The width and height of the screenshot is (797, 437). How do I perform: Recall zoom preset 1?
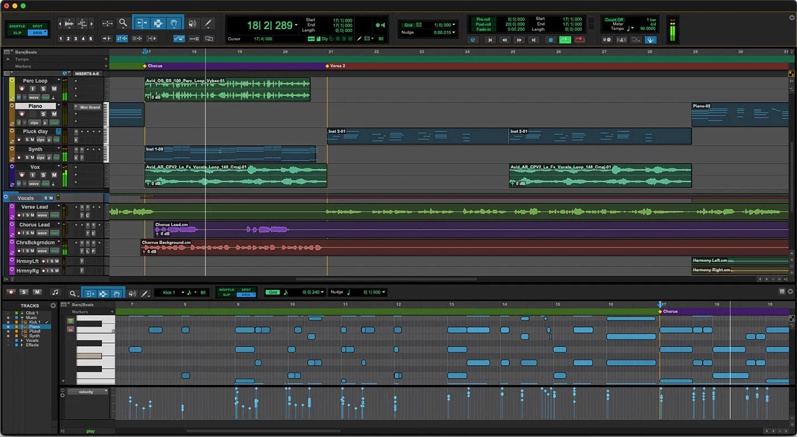tap(61, 39)
